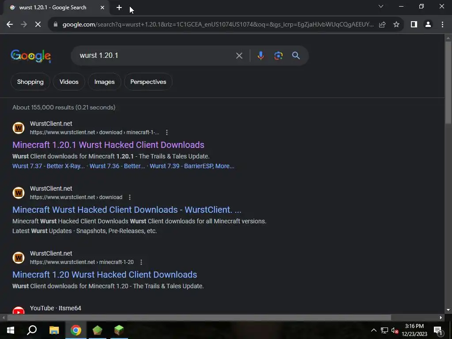
Task: Open Minecraft Wurst Hacked Client Downloads - WurstClient link
Action: [127, 210]
